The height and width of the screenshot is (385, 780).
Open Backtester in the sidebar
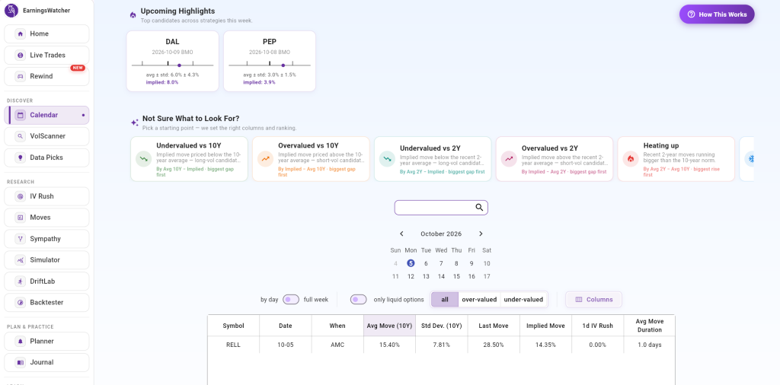coord(46,303)
